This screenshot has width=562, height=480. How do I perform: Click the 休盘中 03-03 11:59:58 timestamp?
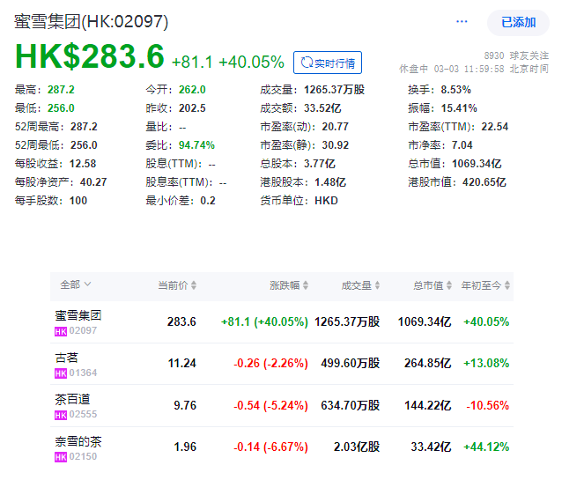474,69
